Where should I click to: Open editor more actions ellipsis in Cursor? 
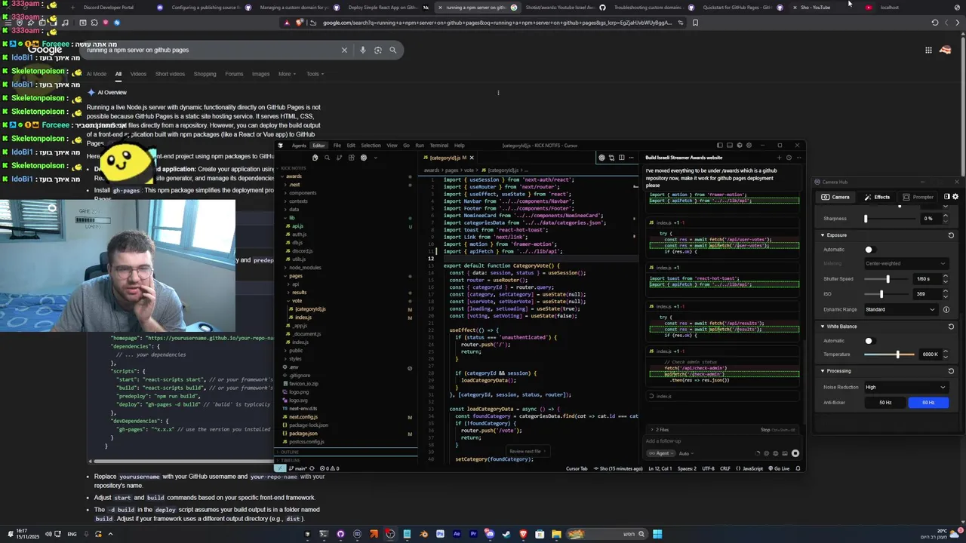click(632, 158)
